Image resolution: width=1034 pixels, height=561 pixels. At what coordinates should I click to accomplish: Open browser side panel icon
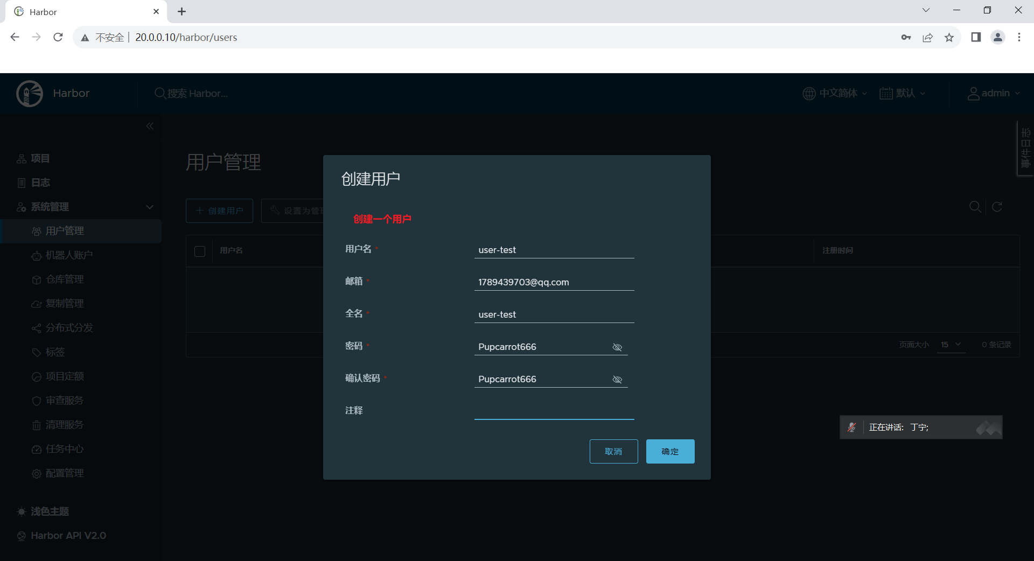(x=976, y=37)
